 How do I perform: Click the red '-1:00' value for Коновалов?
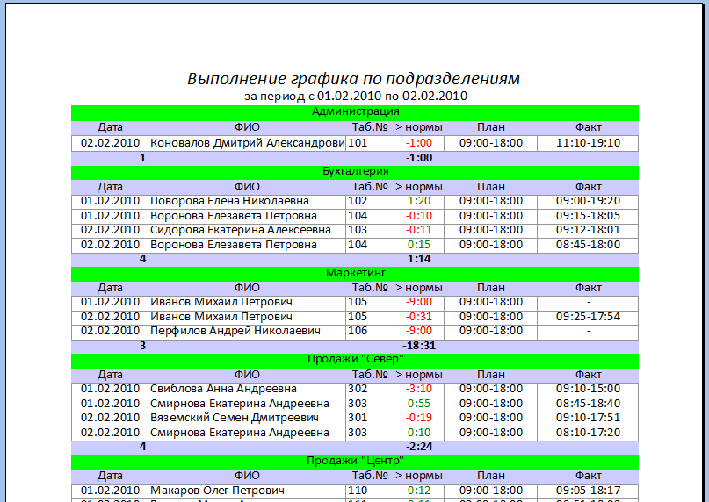click(419, 143)
